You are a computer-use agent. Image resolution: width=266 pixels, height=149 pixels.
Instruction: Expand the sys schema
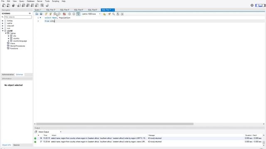(x=2, y=29)
